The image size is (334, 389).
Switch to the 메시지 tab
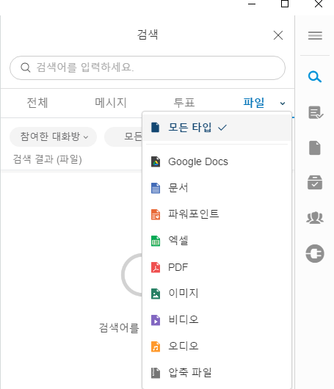(111, 103)
